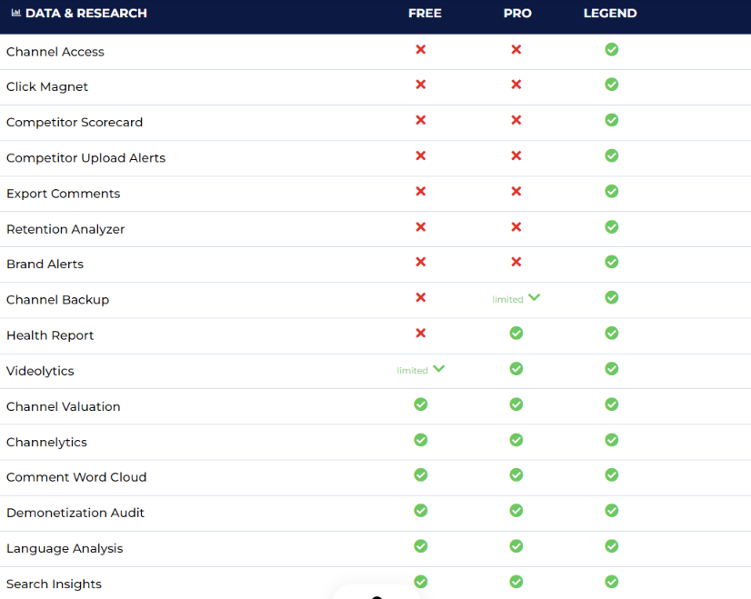This screenshot has width=751, height=599.
Task: Click the green check for Demonetization Audit under Pro
Action: pyautogui.click(x=516, y=511)
